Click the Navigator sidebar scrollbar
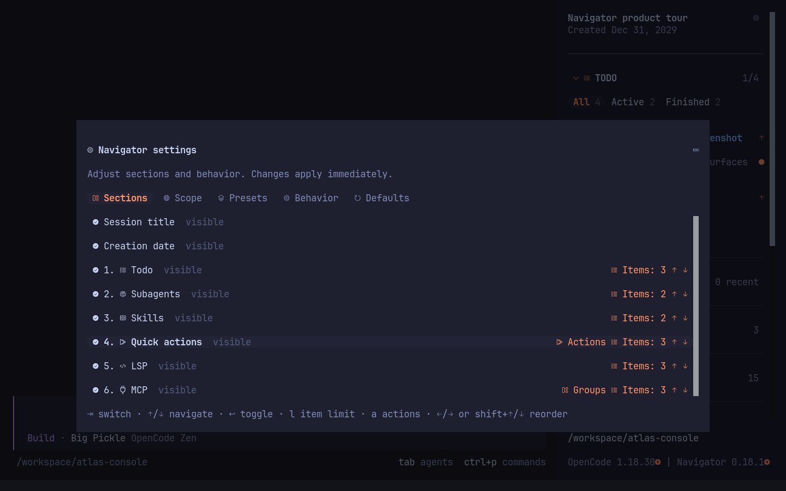This screenshot has height=491, width=786. coord(772,129)
